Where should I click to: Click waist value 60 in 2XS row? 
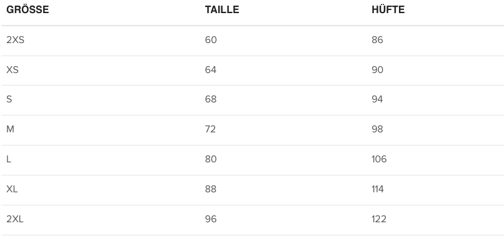(x=211, y=40)
